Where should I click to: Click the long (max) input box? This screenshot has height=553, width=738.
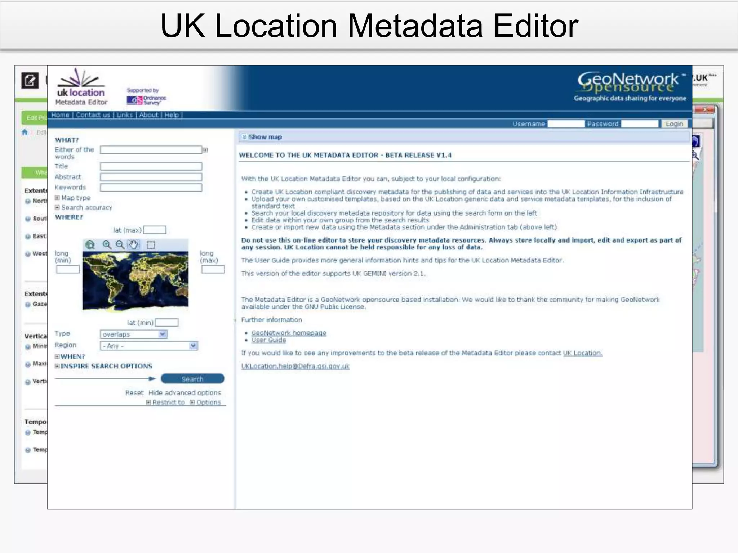click(213, 269)
